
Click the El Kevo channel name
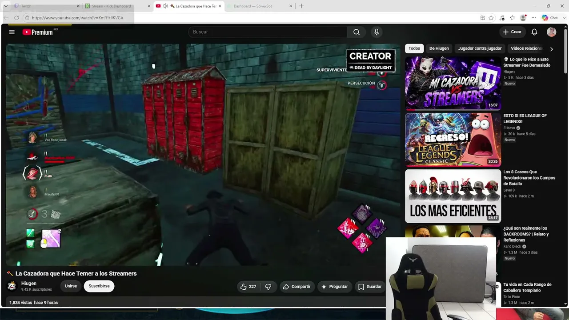point(509,128)
